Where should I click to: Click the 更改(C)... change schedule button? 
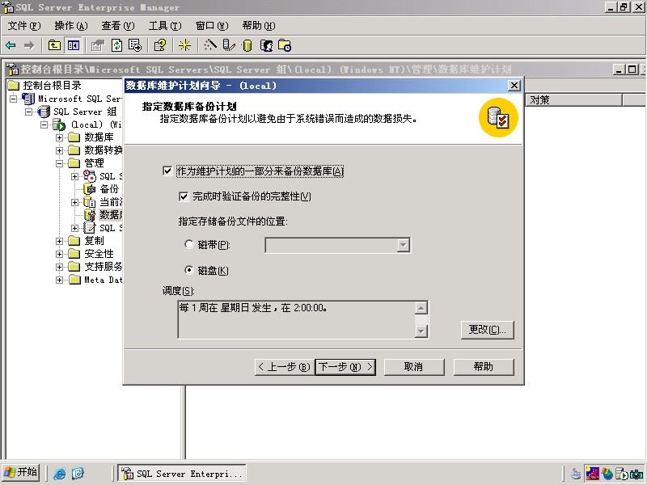pos(488,330)
